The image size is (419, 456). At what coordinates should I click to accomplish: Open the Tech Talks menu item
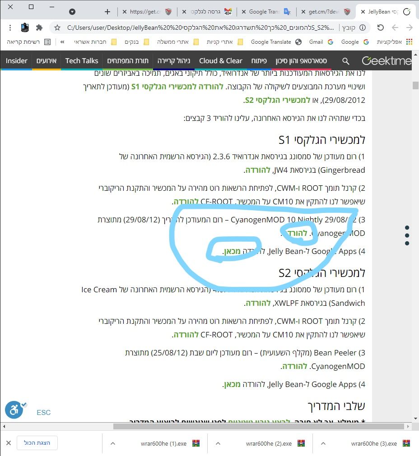(x=82, y=61)
